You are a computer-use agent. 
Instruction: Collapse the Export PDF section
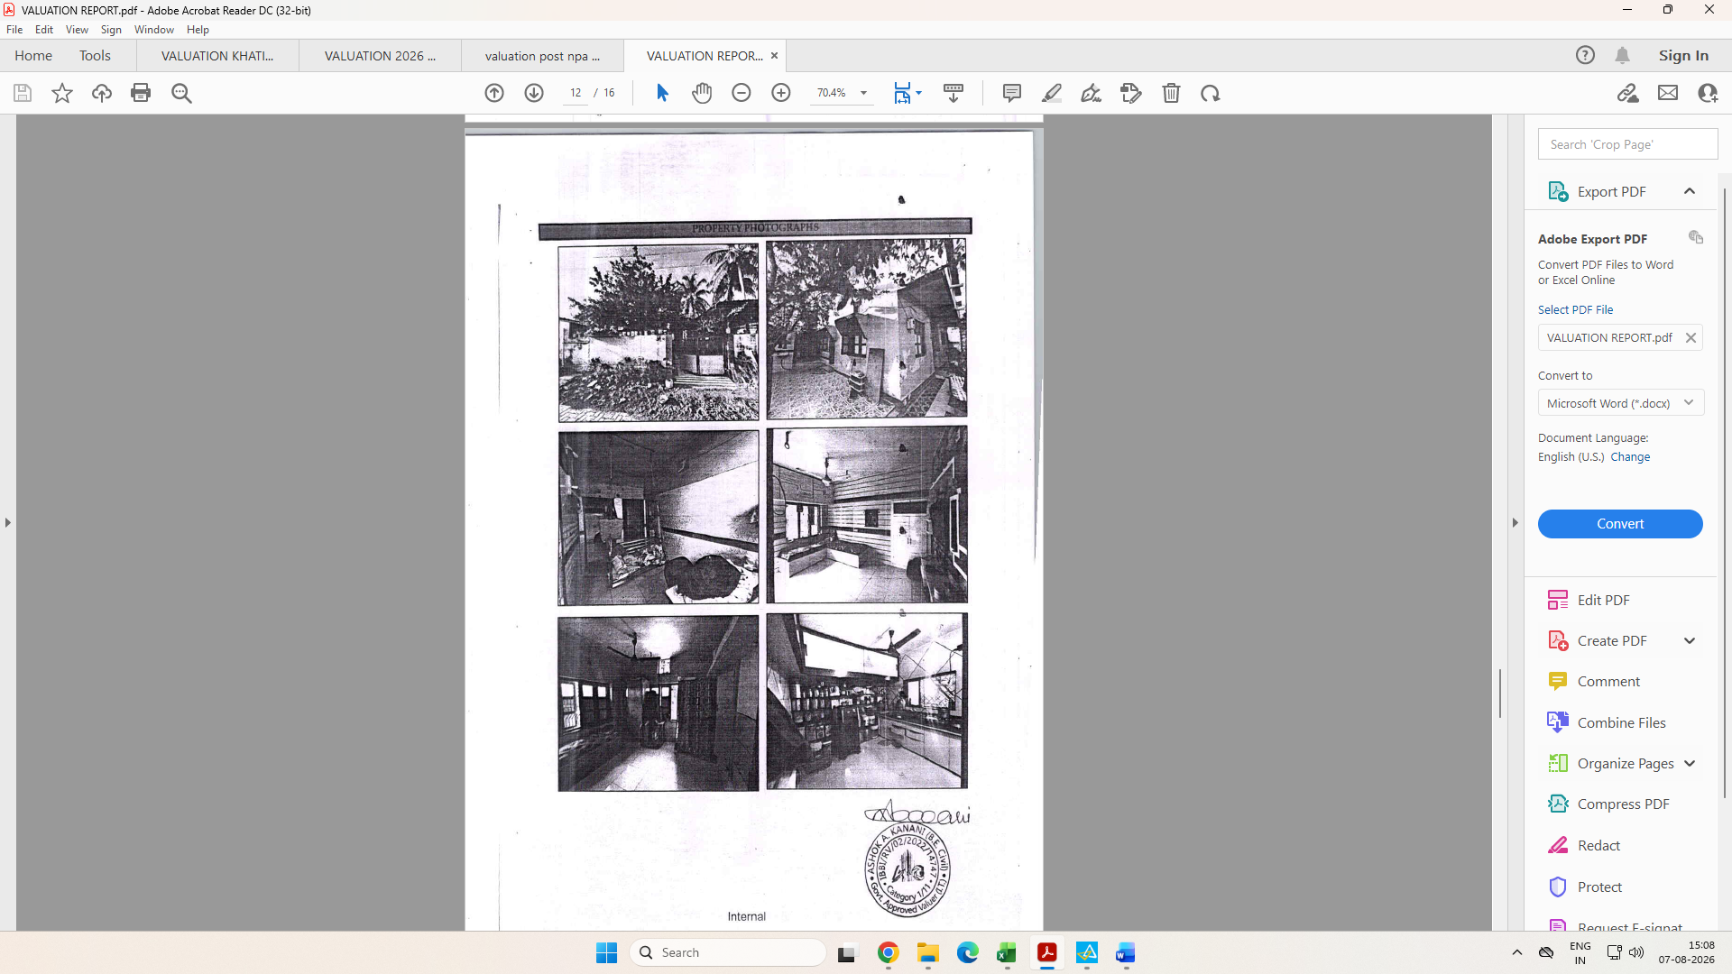1690,191
